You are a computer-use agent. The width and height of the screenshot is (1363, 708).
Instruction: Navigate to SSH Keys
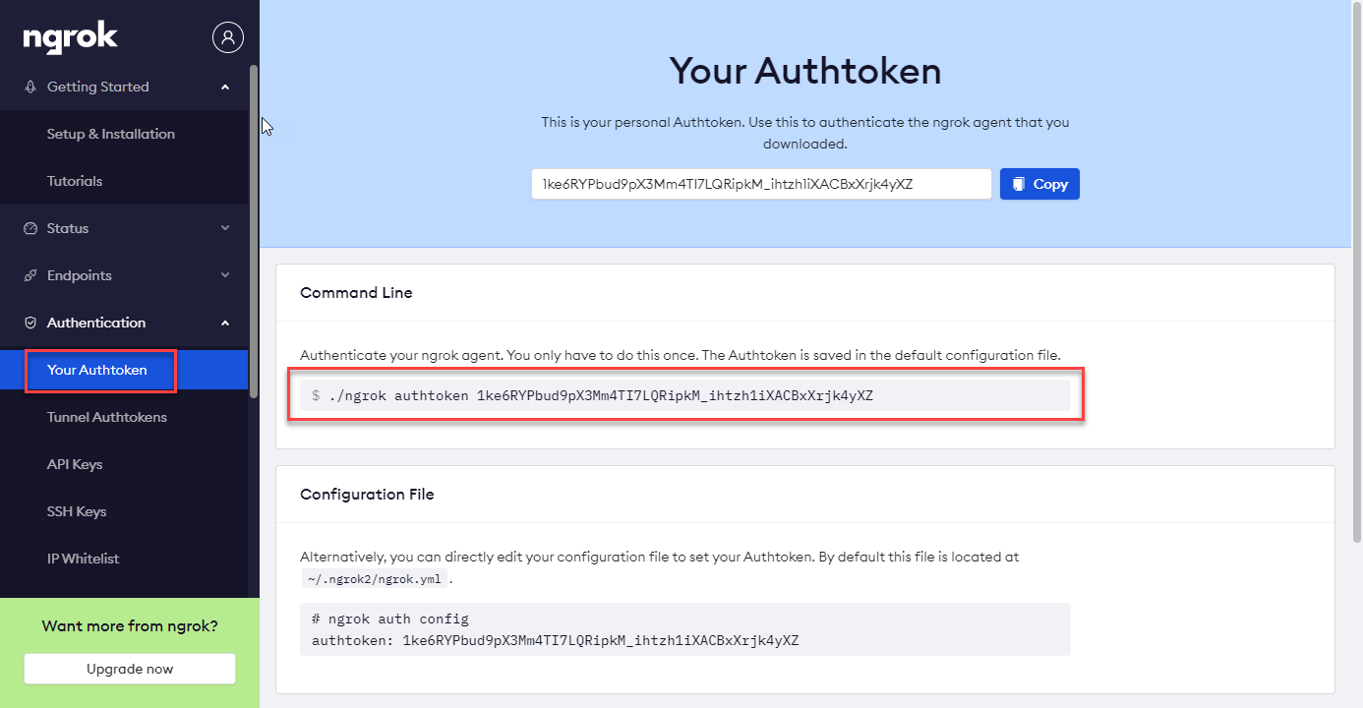pos(77,511)
